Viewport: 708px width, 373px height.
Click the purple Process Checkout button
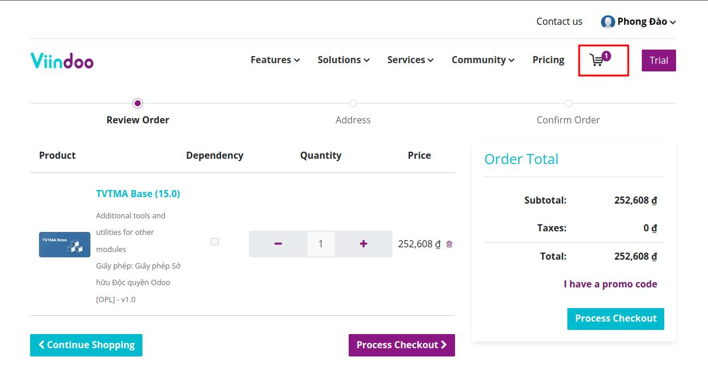(401, 345)
